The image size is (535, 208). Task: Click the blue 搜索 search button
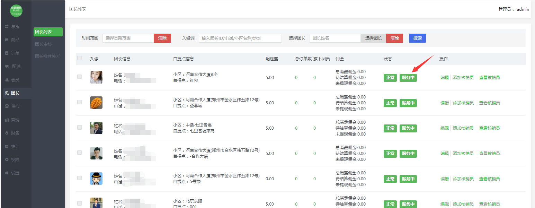click(417, 38)
